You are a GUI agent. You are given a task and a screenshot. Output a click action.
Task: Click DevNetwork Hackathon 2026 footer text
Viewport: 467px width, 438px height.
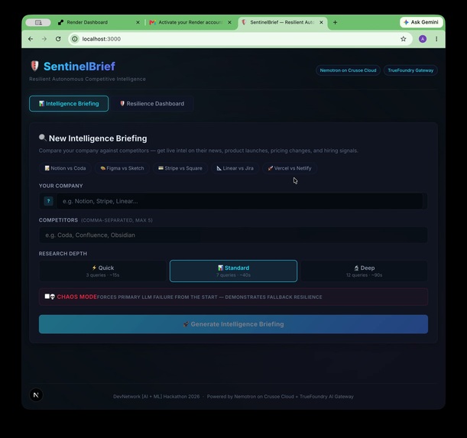pos(157,397)
